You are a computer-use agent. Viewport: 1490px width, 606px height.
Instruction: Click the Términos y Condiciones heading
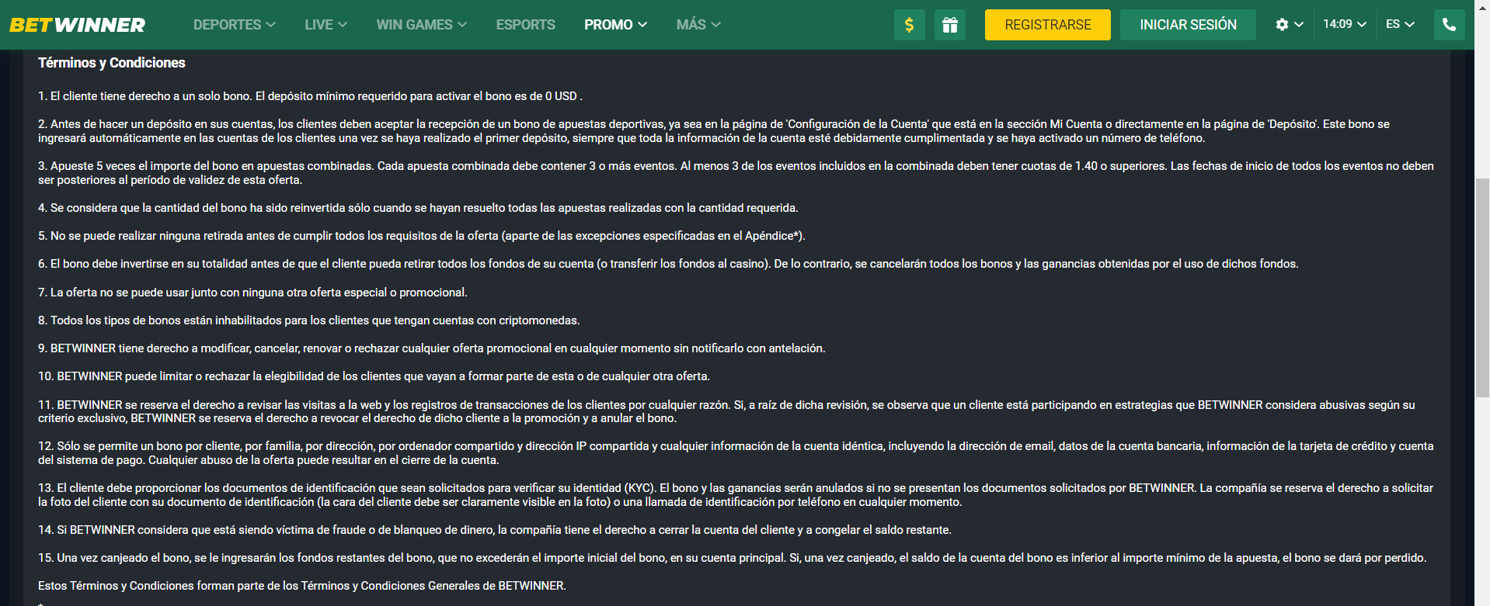tap(112, 63)
